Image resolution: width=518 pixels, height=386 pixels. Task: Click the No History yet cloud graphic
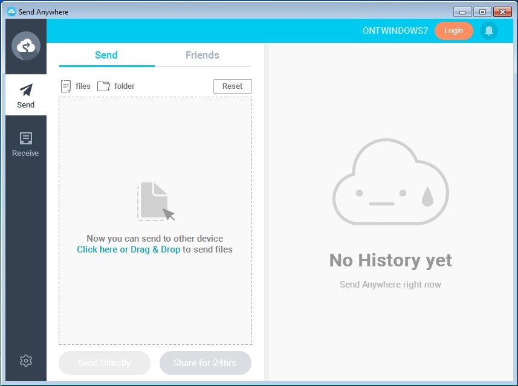pos(390,181)
